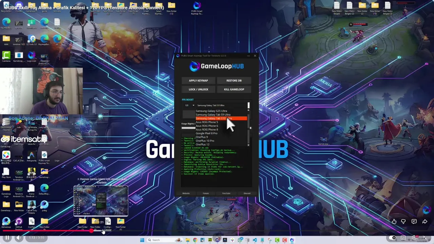Click the red video progress scrubber
The height and width of the screenshot is (244, 434).
coord(91,231)
